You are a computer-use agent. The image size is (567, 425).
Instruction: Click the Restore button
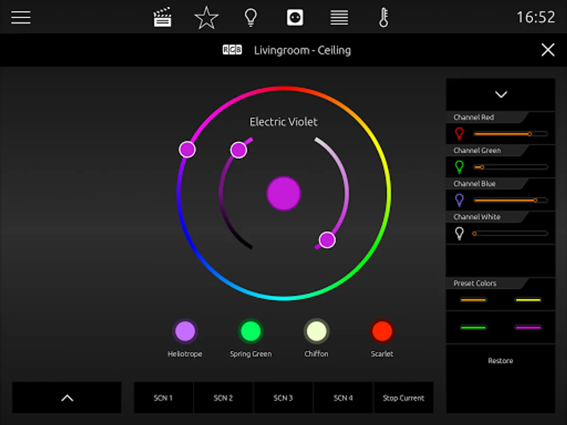[501, 361]
